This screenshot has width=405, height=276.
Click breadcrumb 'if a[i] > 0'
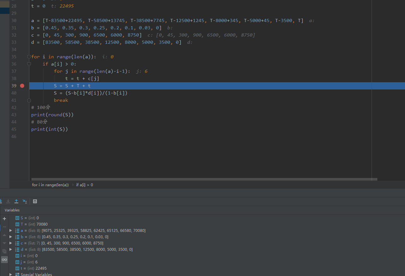tap(84, 185)
